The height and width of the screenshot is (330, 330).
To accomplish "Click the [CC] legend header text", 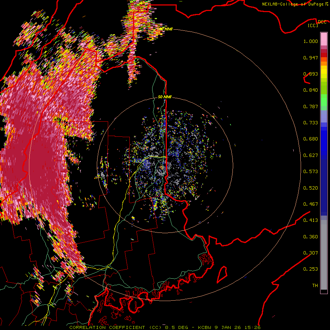I will click(x=313, y=25).
